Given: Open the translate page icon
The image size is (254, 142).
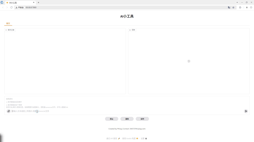Looking at the screenshot, I should (229, 7).
